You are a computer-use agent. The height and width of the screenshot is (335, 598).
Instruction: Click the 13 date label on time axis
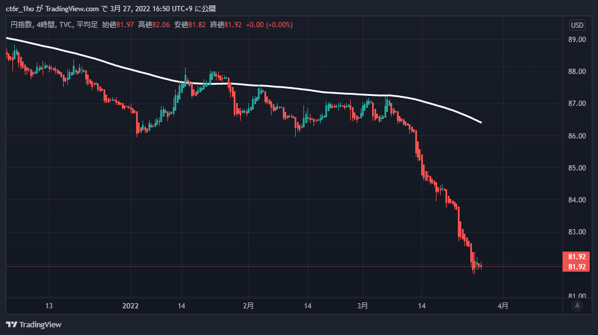(x=49, y=306)
